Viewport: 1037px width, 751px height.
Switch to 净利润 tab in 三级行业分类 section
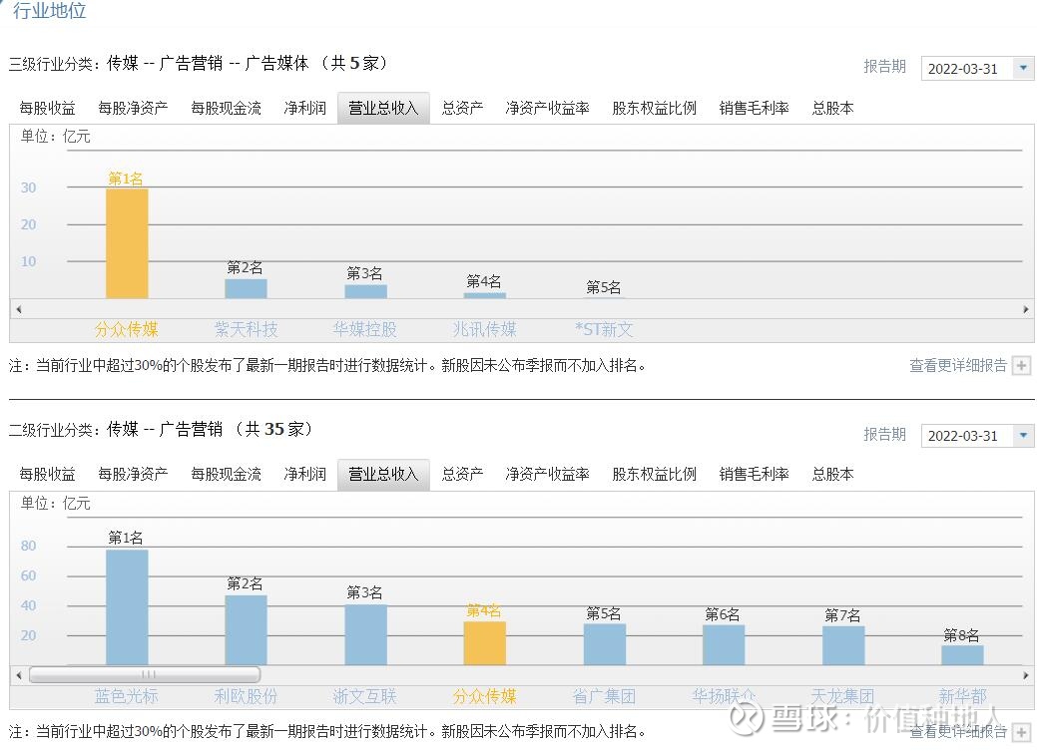304,108
